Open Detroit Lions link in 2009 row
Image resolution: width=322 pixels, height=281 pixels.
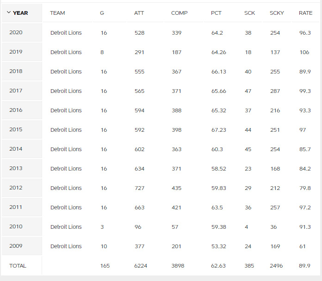[x=66, y=246]
